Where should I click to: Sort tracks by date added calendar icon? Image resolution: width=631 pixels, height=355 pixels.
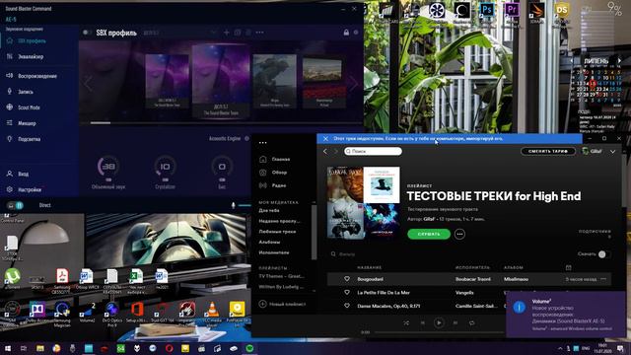click(x=568, y=267)
